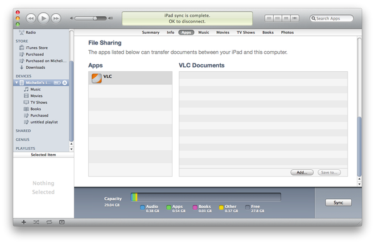Set volume to maximum via loud speaker icon
Image resolution: width=375 pixels, height=244 pixels.
click(110, 18)
